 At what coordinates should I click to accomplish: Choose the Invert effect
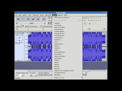coord(67,50)
